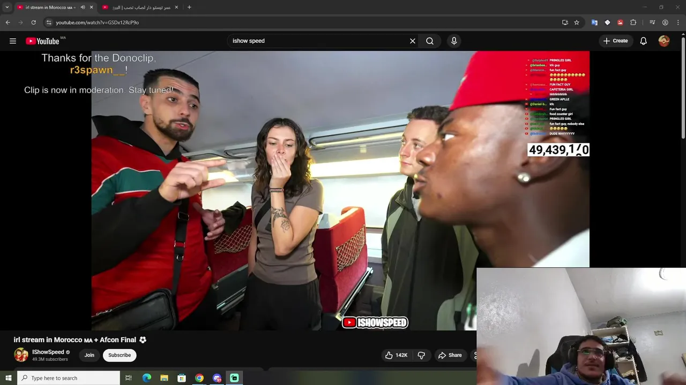Open the Extensions puzzle-piece menu
The image size is (686, 385).
pos(633,22)
